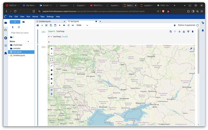The image size is (208, 130).
Task: Toggle the property inspector gears panel
Action: (x=203, y=23)
